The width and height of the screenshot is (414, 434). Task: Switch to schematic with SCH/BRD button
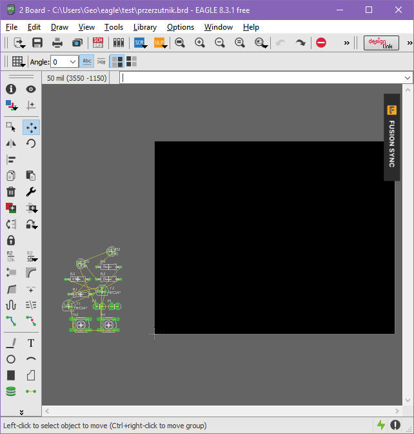pos(98,43)
